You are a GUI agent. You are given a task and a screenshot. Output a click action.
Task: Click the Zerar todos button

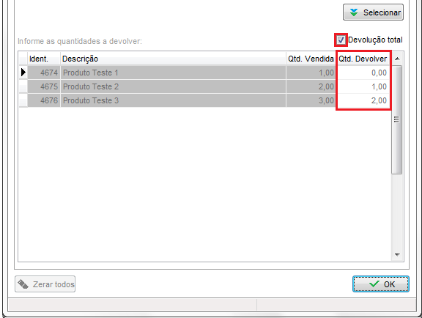click(45, 284)
